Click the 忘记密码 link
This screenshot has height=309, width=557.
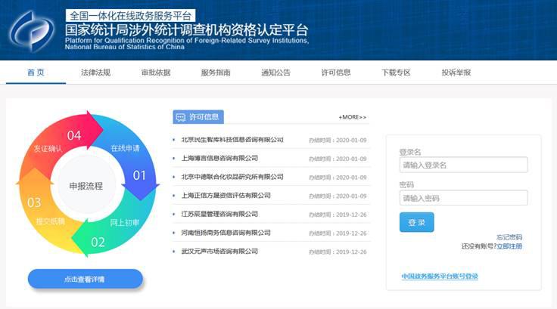point(509,237)
